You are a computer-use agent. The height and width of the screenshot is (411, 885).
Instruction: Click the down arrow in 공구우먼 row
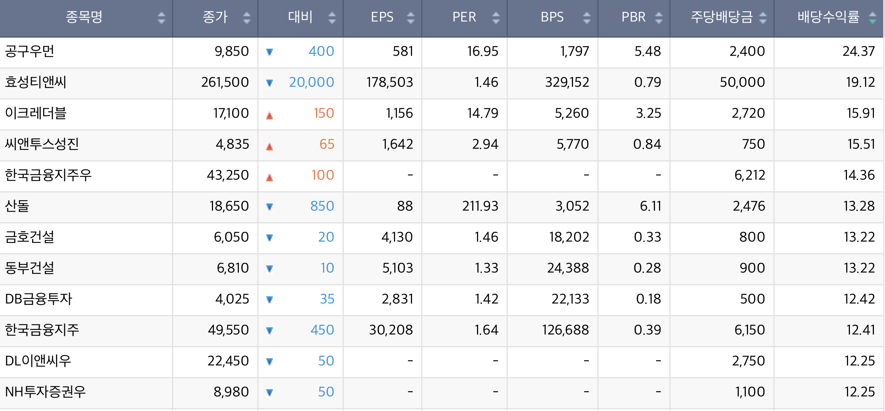coord(270,52)
